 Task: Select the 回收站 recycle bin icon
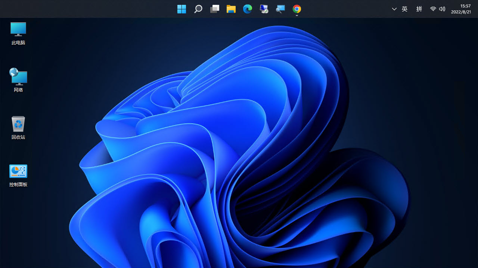[x=18, y=128]
